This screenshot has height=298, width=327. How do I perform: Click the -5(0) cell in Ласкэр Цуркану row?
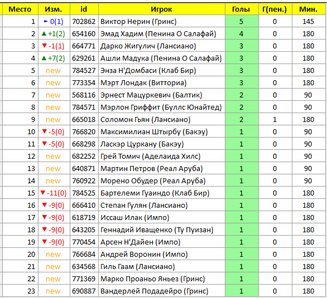(54, 144)
